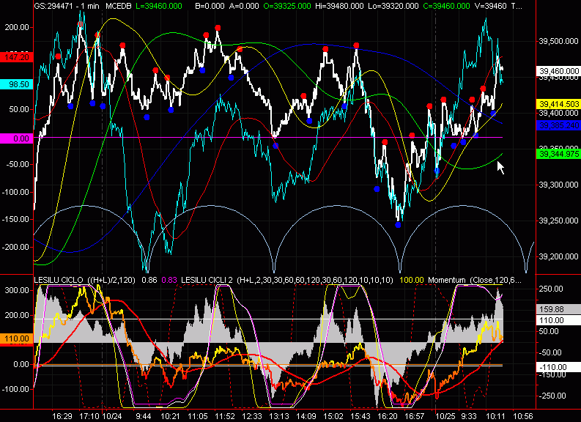Click the 39,200.000 right axis label
This screenshot has height=422, width=581.
[558, 256]
